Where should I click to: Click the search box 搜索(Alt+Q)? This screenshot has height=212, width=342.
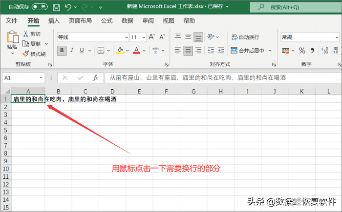click(x=296, y=7)
